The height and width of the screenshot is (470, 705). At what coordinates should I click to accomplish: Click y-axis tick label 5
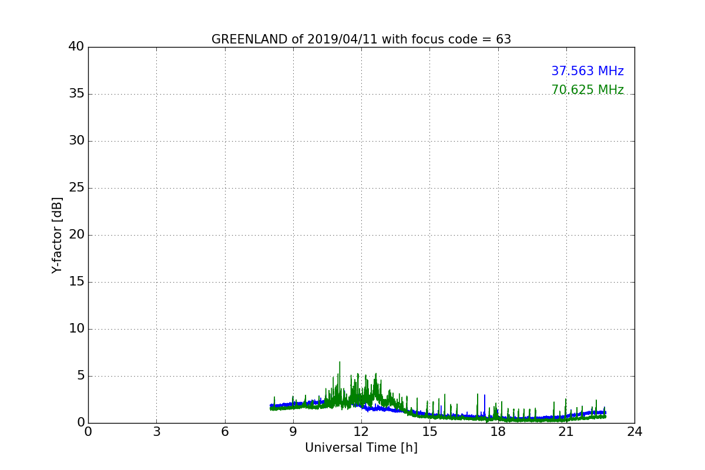click(80, 376)
